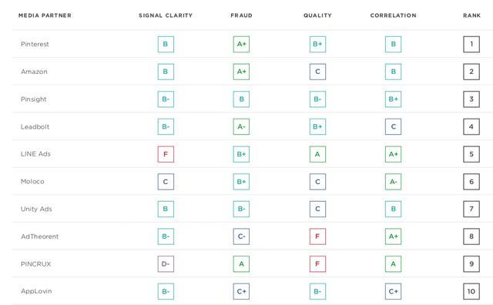Click the Correlation column header
Viewport: 493px width, 305px height.
pyautogui.click(x=394, y=15)
